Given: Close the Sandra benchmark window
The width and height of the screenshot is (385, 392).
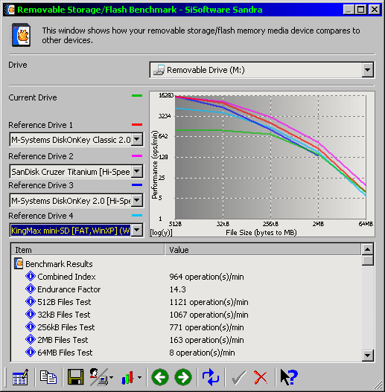Looking at the screenshot, I should click(375, 10).
